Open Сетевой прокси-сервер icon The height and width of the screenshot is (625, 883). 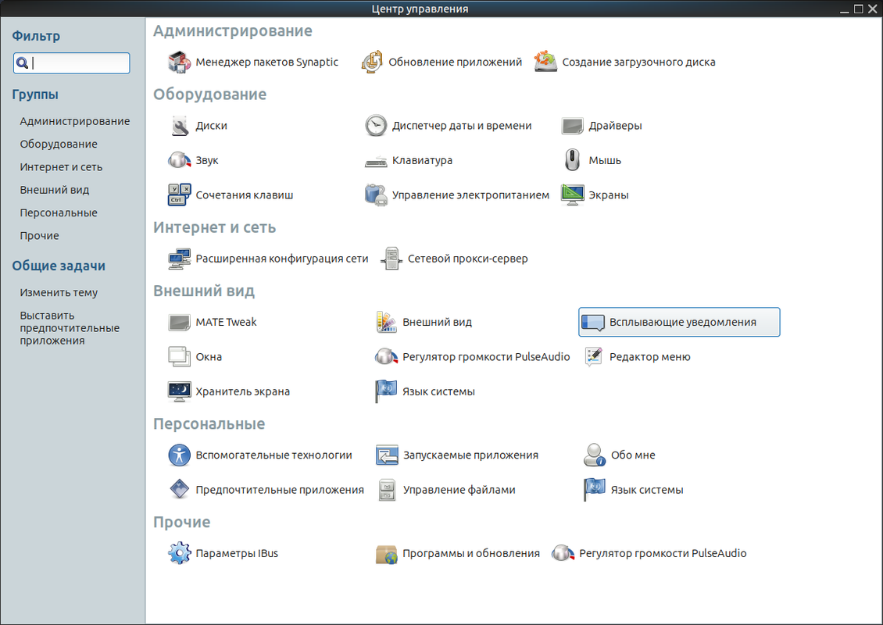click(x=391, y=259)
